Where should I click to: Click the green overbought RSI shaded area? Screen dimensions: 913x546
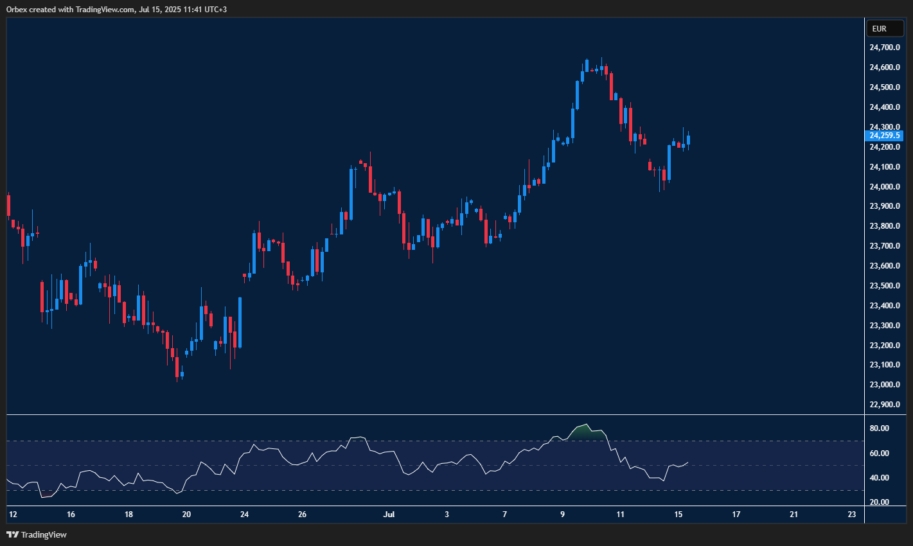tap(586, 434)
